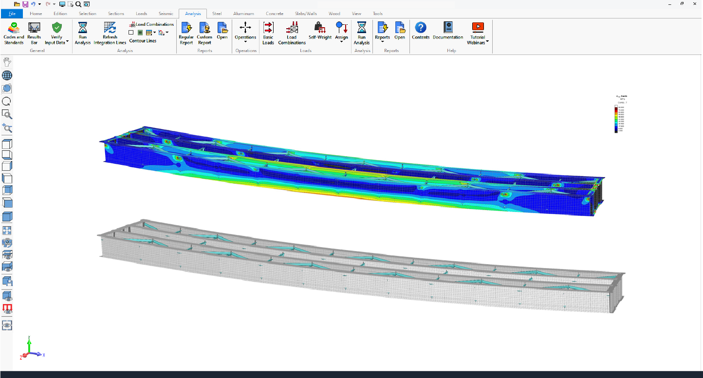703x378 pixels.
Task: Toggle the screen display icon in quick access bar
Action: (62, 3)
